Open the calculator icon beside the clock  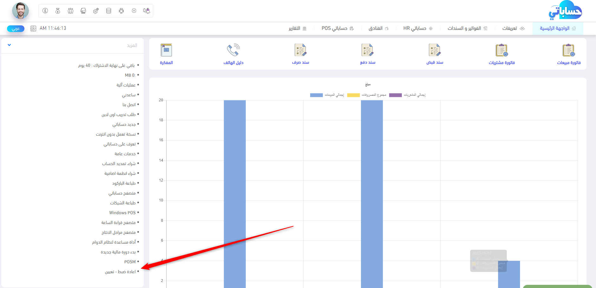[x=33, y=29]
